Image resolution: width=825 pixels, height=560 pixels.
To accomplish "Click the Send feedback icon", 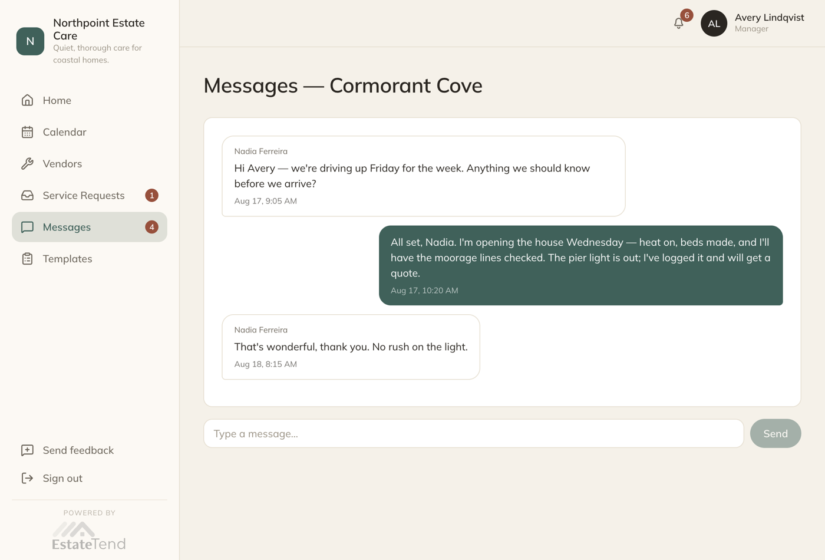I will (27, 450).
